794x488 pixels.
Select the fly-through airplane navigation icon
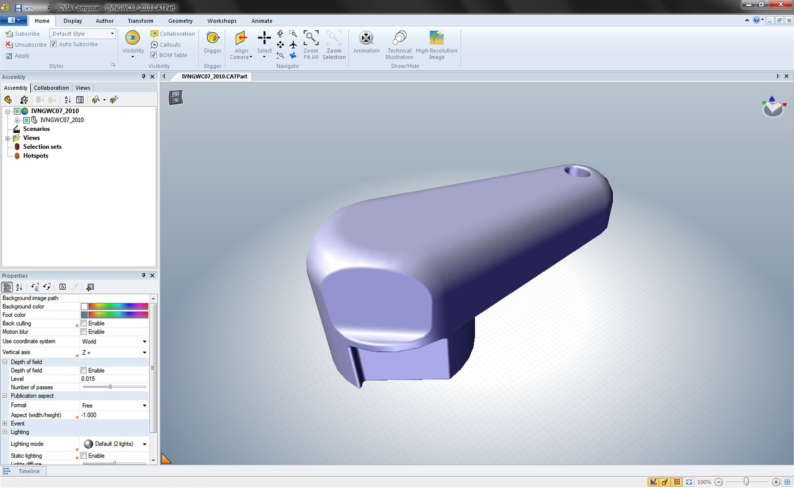pos(293,45)
